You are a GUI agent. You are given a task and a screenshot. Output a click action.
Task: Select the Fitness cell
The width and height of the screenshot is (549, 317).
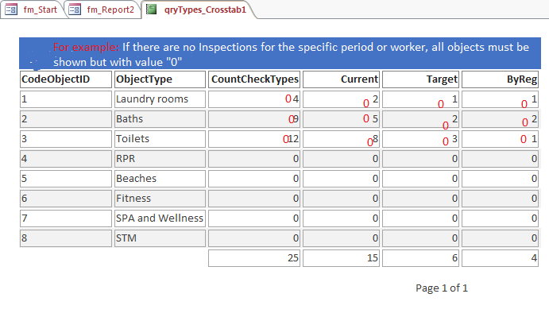[x=160, y=199]
